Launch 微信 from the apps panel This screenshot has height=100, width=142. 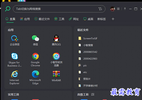tap(35, 40)
